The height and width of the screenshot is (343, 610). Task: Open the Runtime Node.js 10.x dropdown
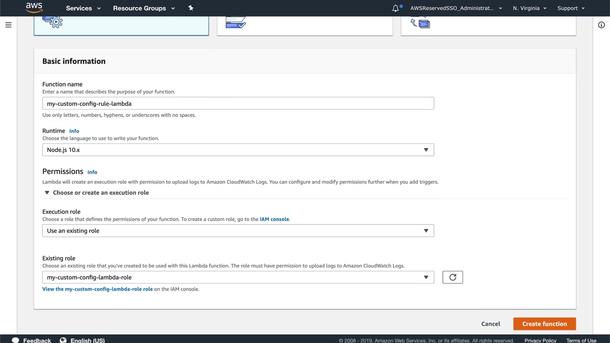[x=238, y=150]
